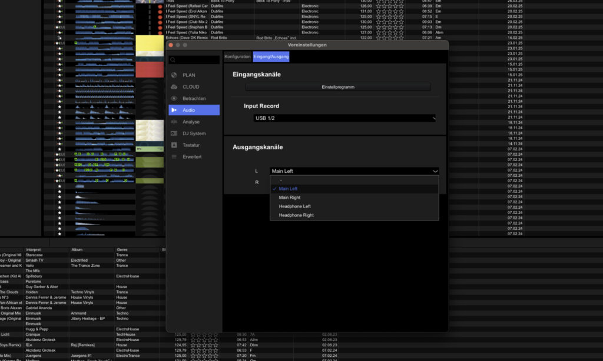The width and height of the screenshot is (603, 361).
Task: Open the R output channel selector
Action: pos(353,182)
